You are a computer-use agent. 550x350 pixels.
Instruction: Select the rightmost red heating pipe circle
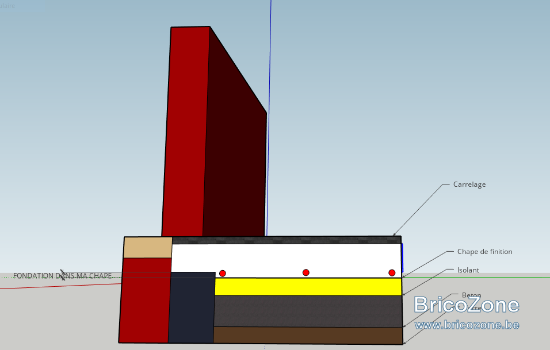coord(392,272)
